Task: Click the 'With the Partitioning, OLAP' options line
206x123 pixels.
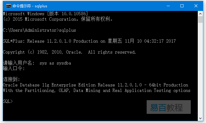Action: 96,90
